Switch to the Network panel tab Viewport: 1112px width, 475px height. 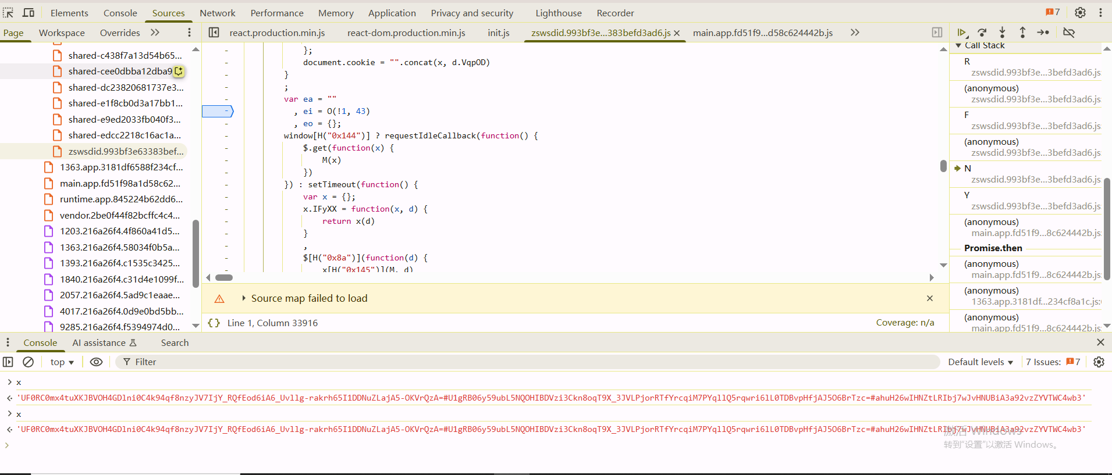(217, 13)
